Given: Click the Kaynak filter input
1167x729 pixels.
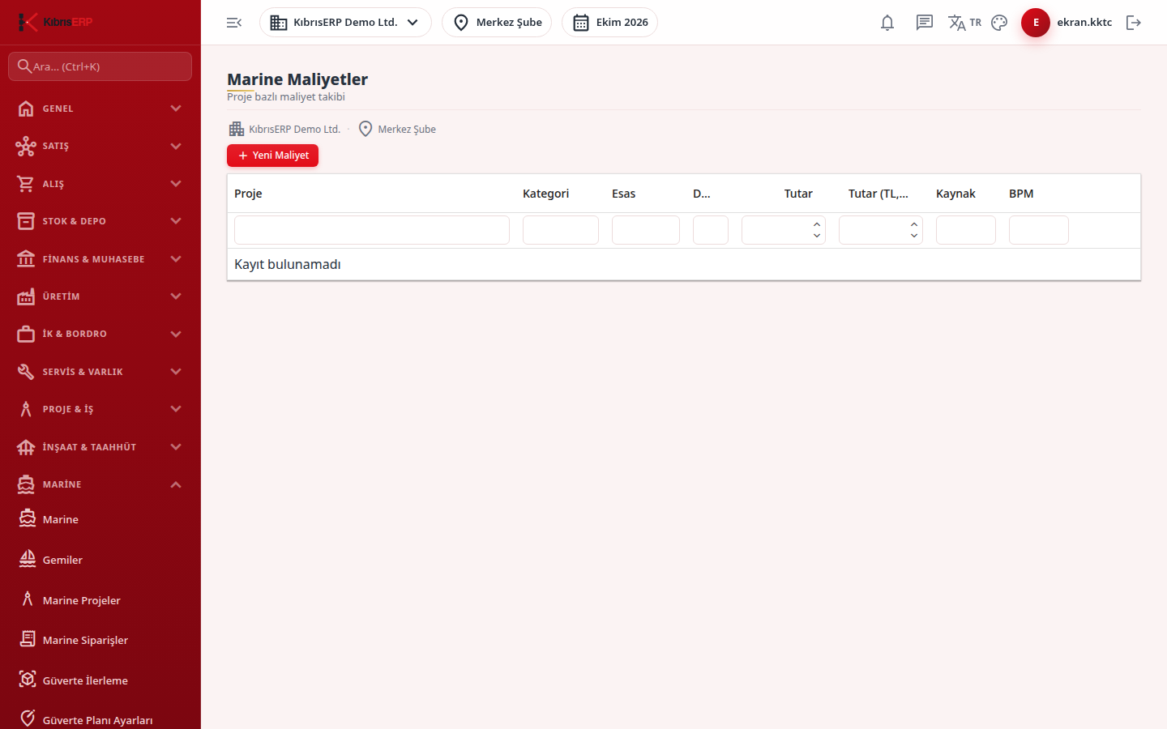Looking at the screenshot, I should click(966, 230).
